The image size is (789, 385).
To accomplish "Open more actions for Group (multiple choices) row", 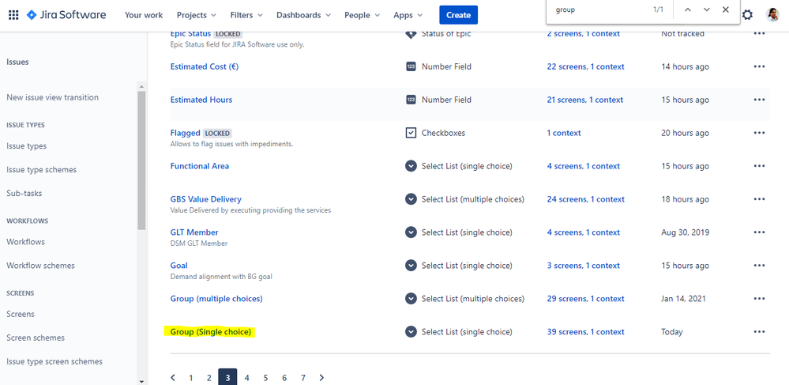I will 759,299.
